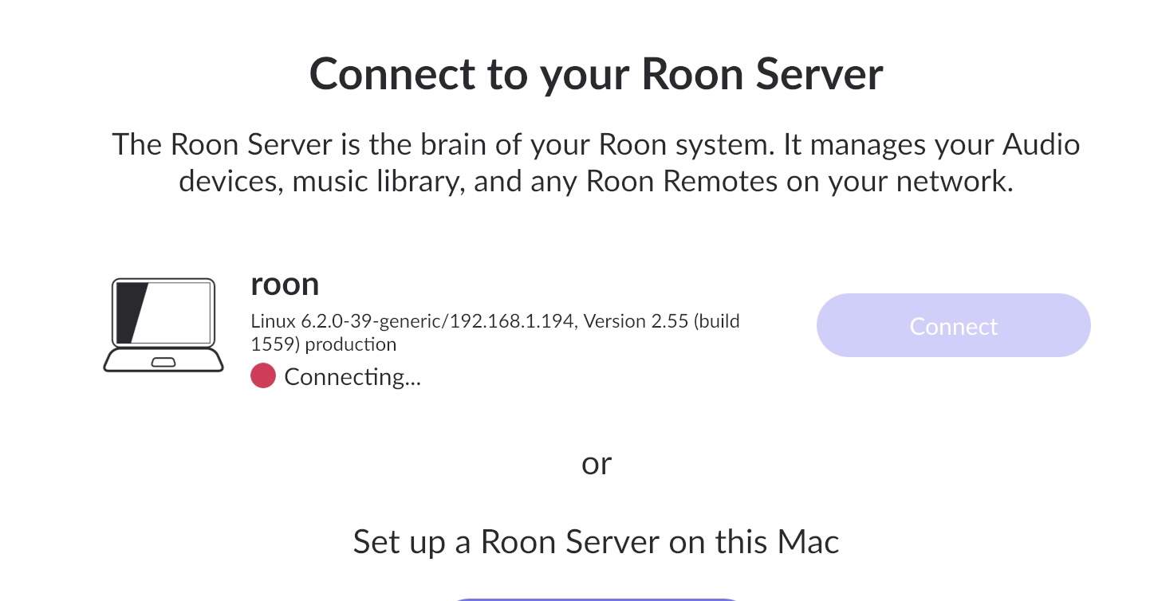
Task: Click the "Connecting..." status text
Action: click(x=352, y=376)
